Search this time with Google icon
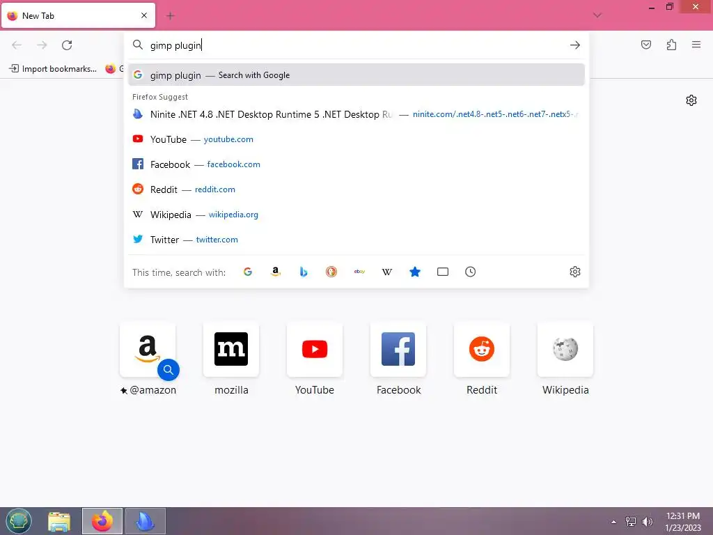This screenshot has height=535, width=713. (248, 272)
